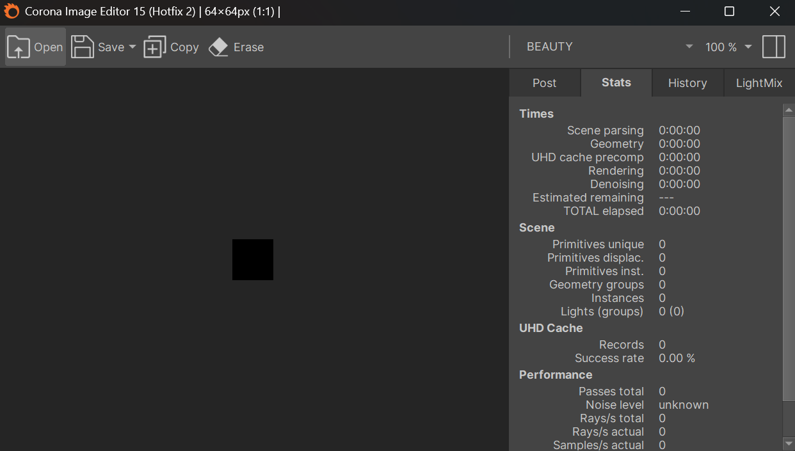795x451 pixels.
Task: Click the Instances label
Action: [x=618, y=298]
